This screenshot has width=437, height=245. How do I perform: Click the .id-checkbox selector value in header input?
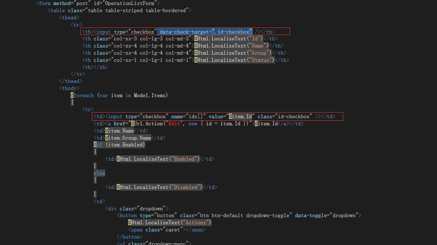point(232,32)
